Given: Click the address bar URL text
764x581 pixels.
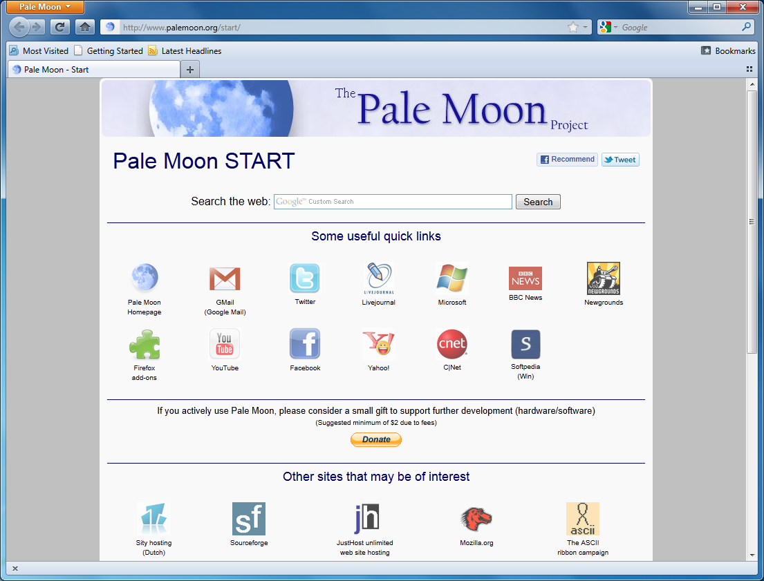Looking at the screenshot, I should 181,27.
